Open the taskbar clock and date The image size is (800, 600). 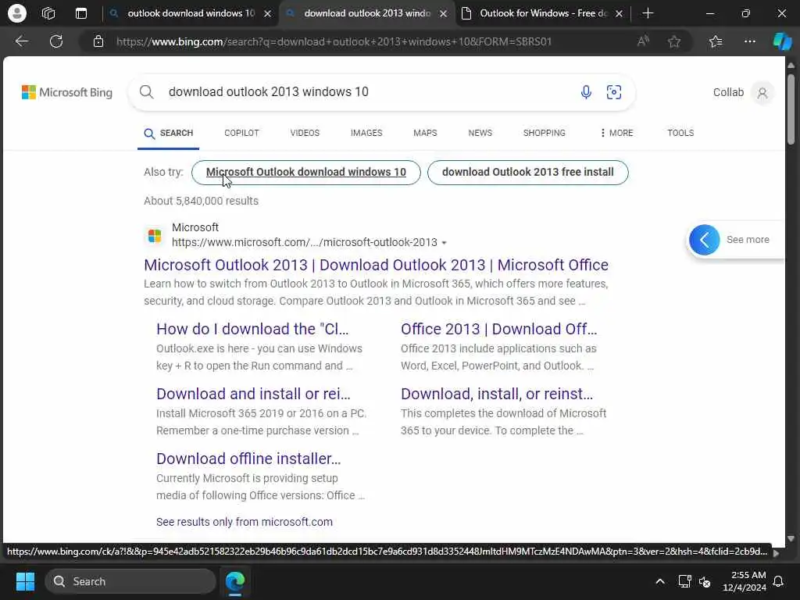point(745,581)
